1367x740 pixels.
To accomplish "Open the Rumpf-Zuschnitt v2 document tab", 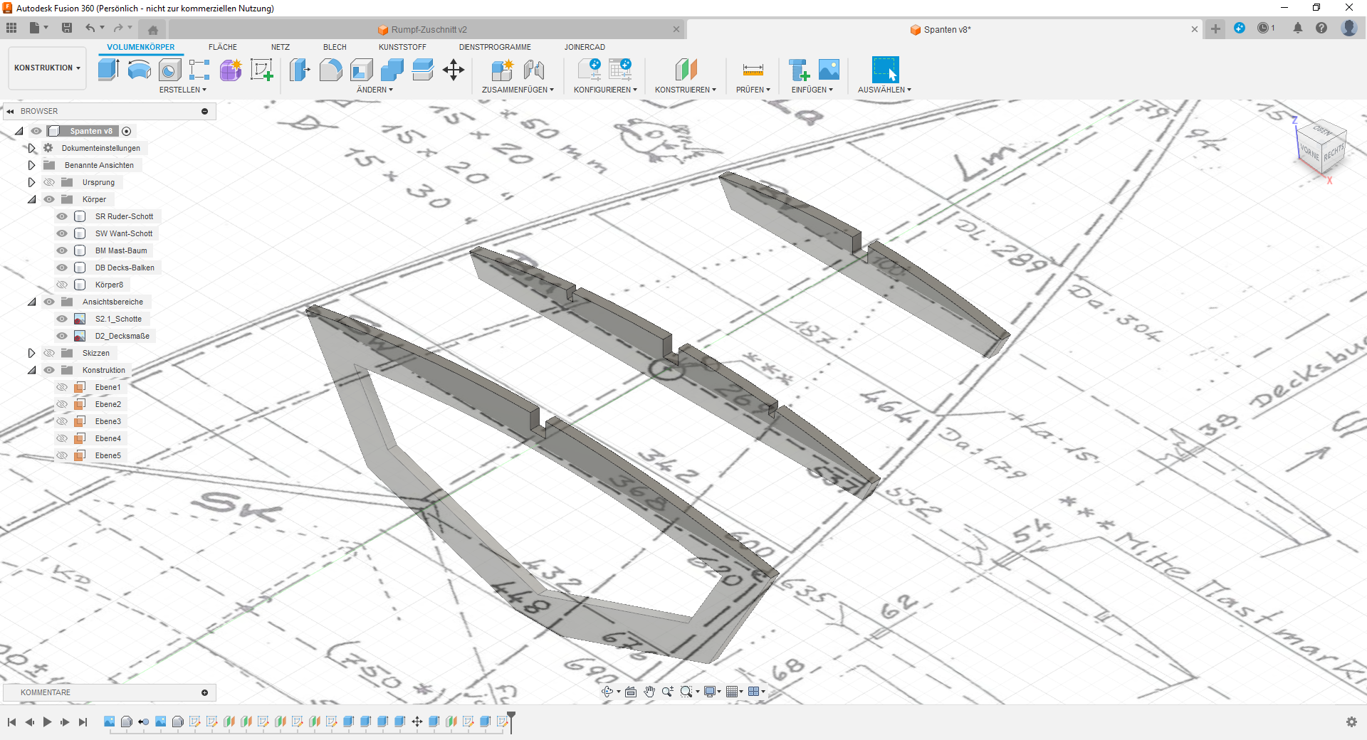I will 427,30.
